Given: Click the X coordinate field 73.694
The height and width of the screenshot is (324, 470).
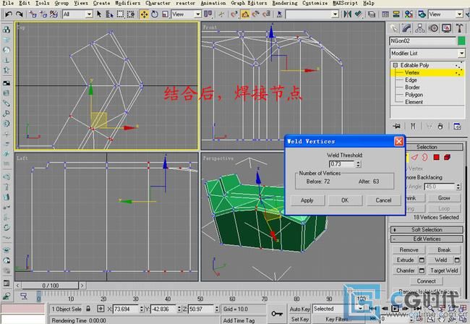Looking at the screenshot, I should (126, 309).
